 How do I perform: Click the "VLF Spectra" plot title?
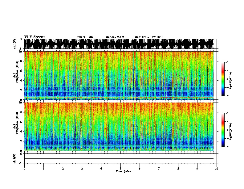[x=35, y=37]
